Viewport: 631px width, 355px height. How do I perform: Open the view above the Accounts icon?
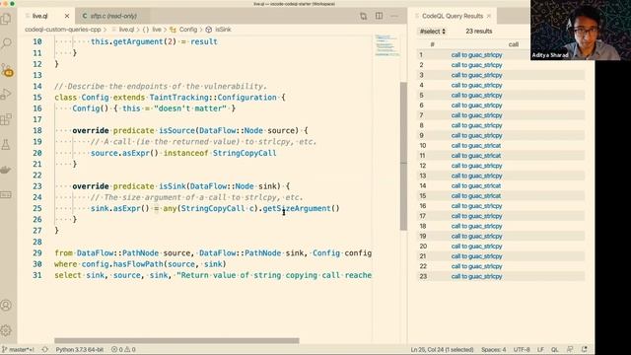(6, 195)
